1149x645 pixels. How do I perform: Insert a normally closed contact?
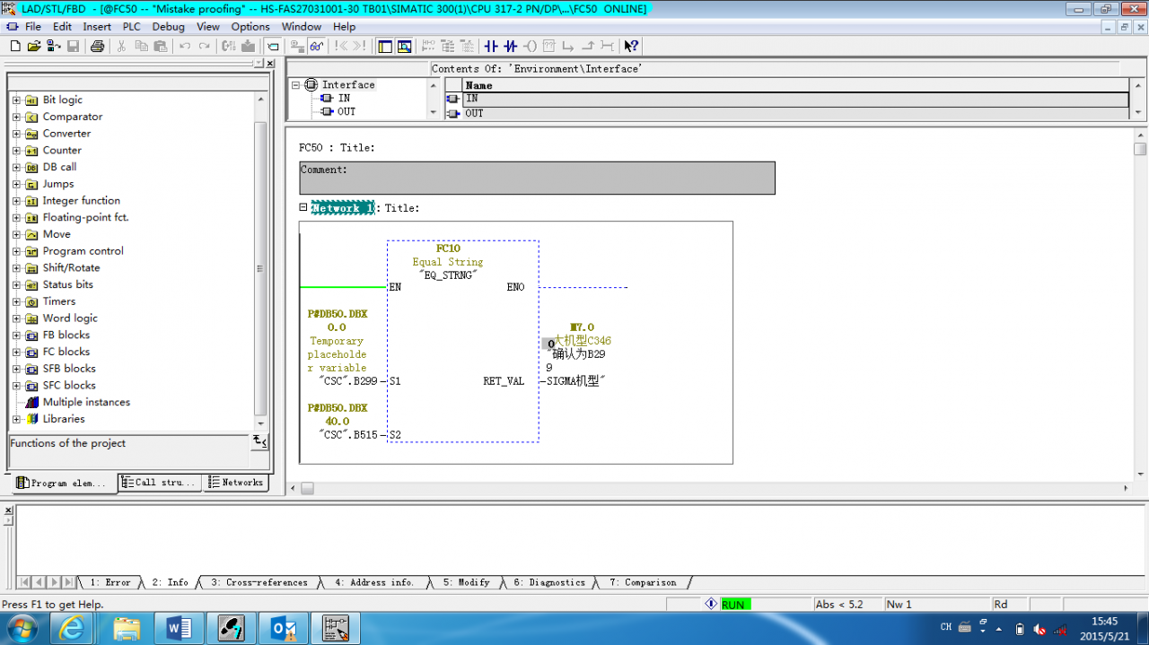[511, 46]
